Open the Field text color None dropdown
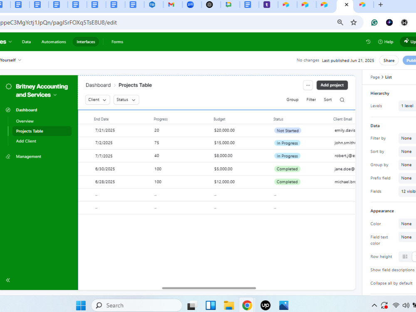Viewport: 416px width, 312px height. click(407, 237)
